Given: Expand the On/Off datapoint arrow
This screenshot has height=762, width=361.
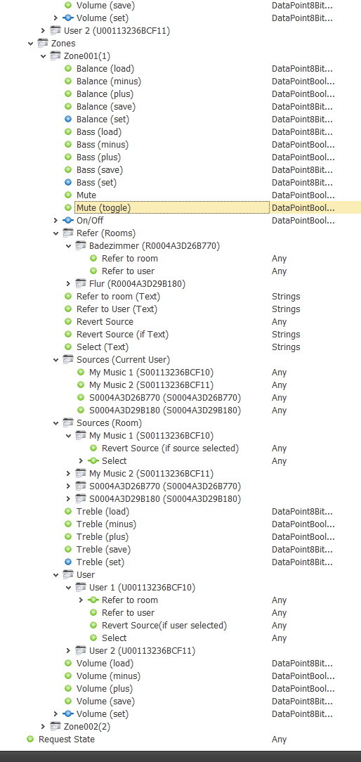Looking at the screenshot, I should (x=56, y=220).
